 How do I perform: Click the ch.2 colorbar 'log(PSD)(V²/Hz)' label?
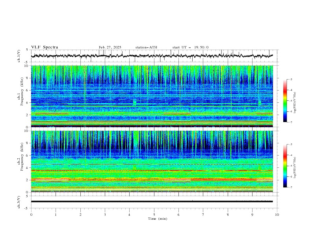click(295, 167)
